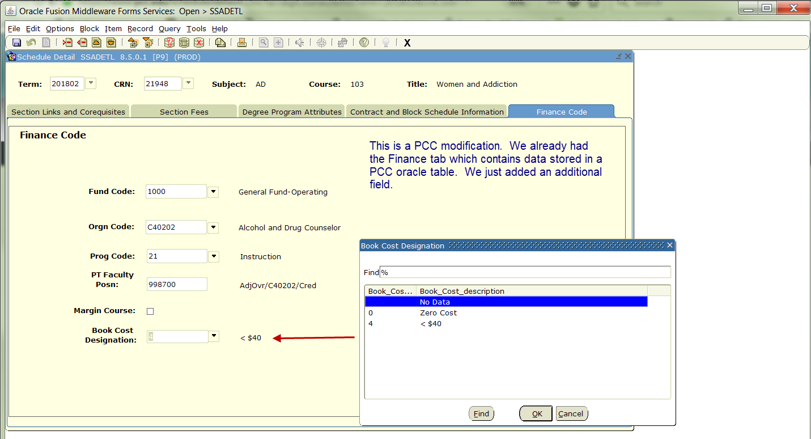The image size is (811, 439).
Task: Click the PT Faculty Posn field 998700
Action: pos(177,284)
